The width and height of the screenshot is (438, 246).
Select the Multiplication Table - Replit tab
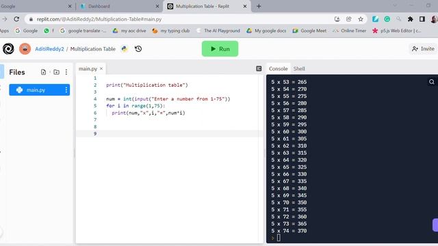207,6
